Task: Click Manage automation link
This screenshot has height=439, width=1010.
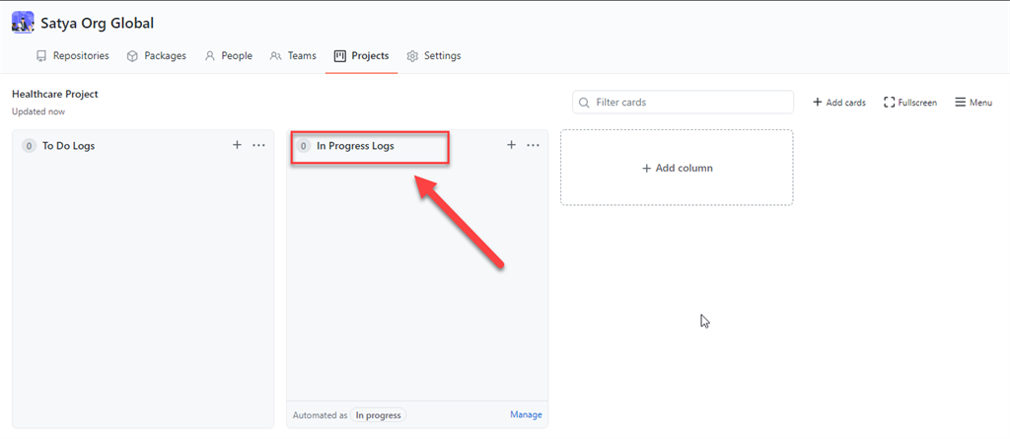Action: point(526,415)
